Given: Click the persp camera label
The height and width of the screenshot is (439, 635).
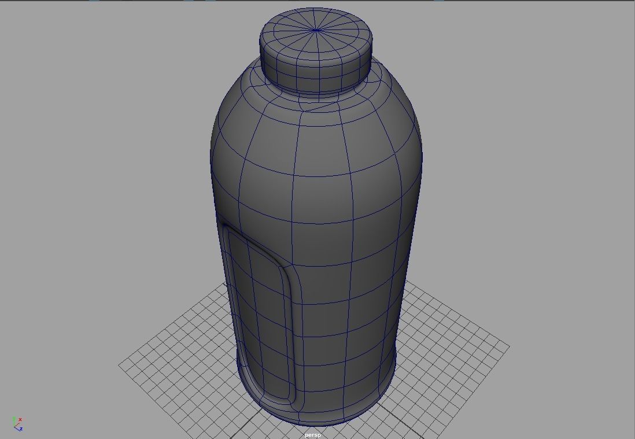Looking at the screenshot, I should click(313, 435).
